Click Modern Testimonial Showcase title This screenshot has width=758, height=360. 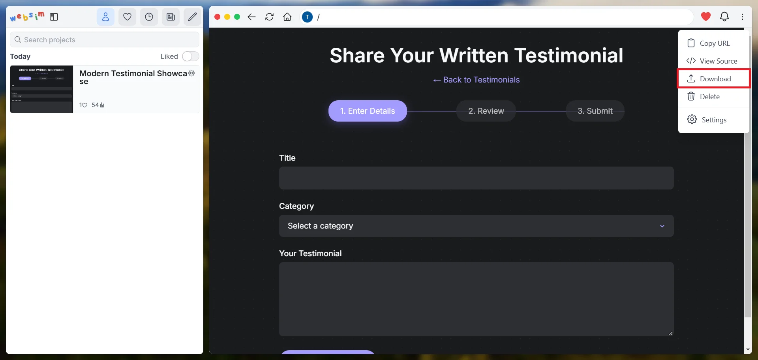click(x=133, y=77)
